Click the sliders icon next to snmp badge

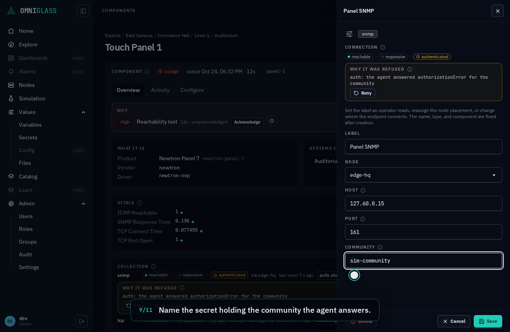pyautogui.click(x=349, y=34)
